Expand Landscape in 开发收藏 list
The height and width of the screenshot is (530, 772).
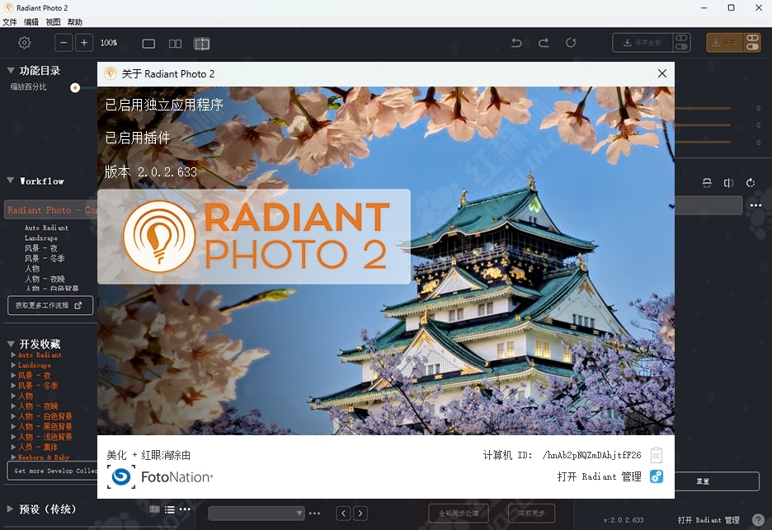(x=13, y=364)
